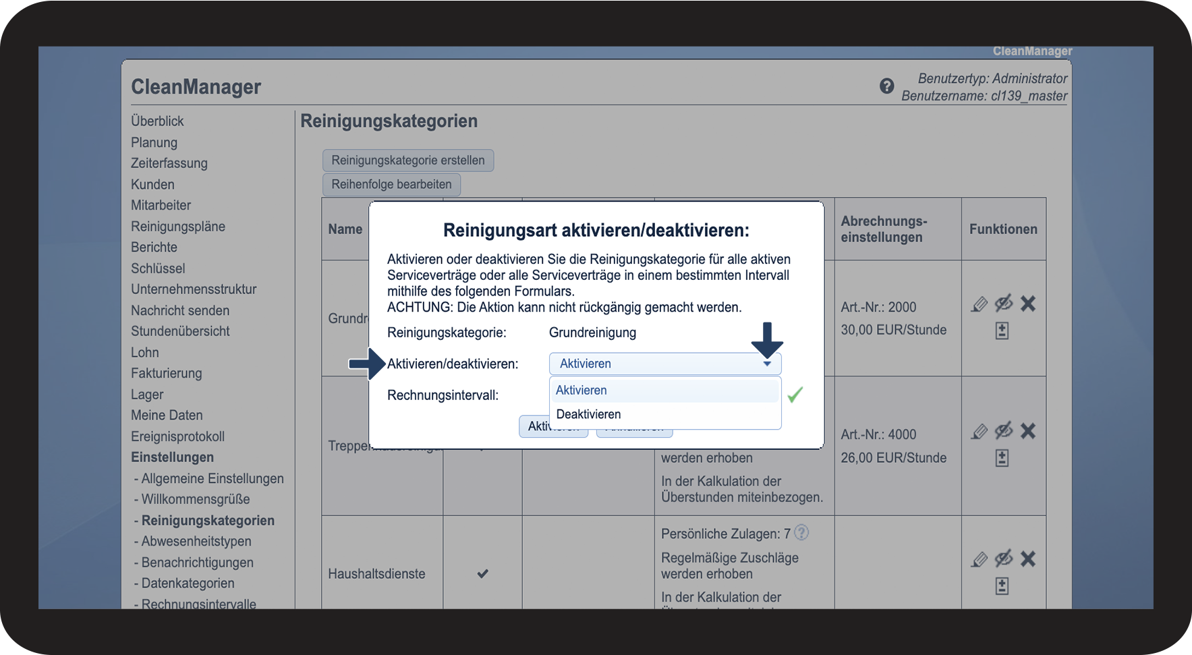Viewport: 1192px width, 655px height.
Task: Open Stundenübersicht
Action: click(180, 331)
